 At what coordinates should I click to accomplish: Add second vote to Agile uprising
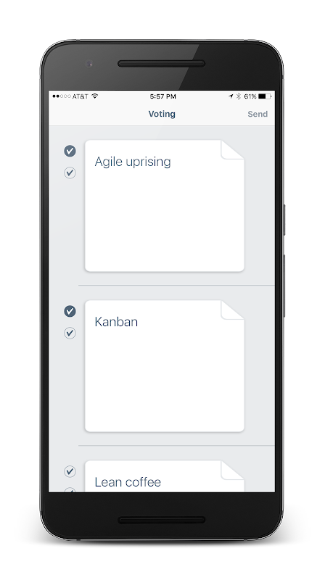70,173
